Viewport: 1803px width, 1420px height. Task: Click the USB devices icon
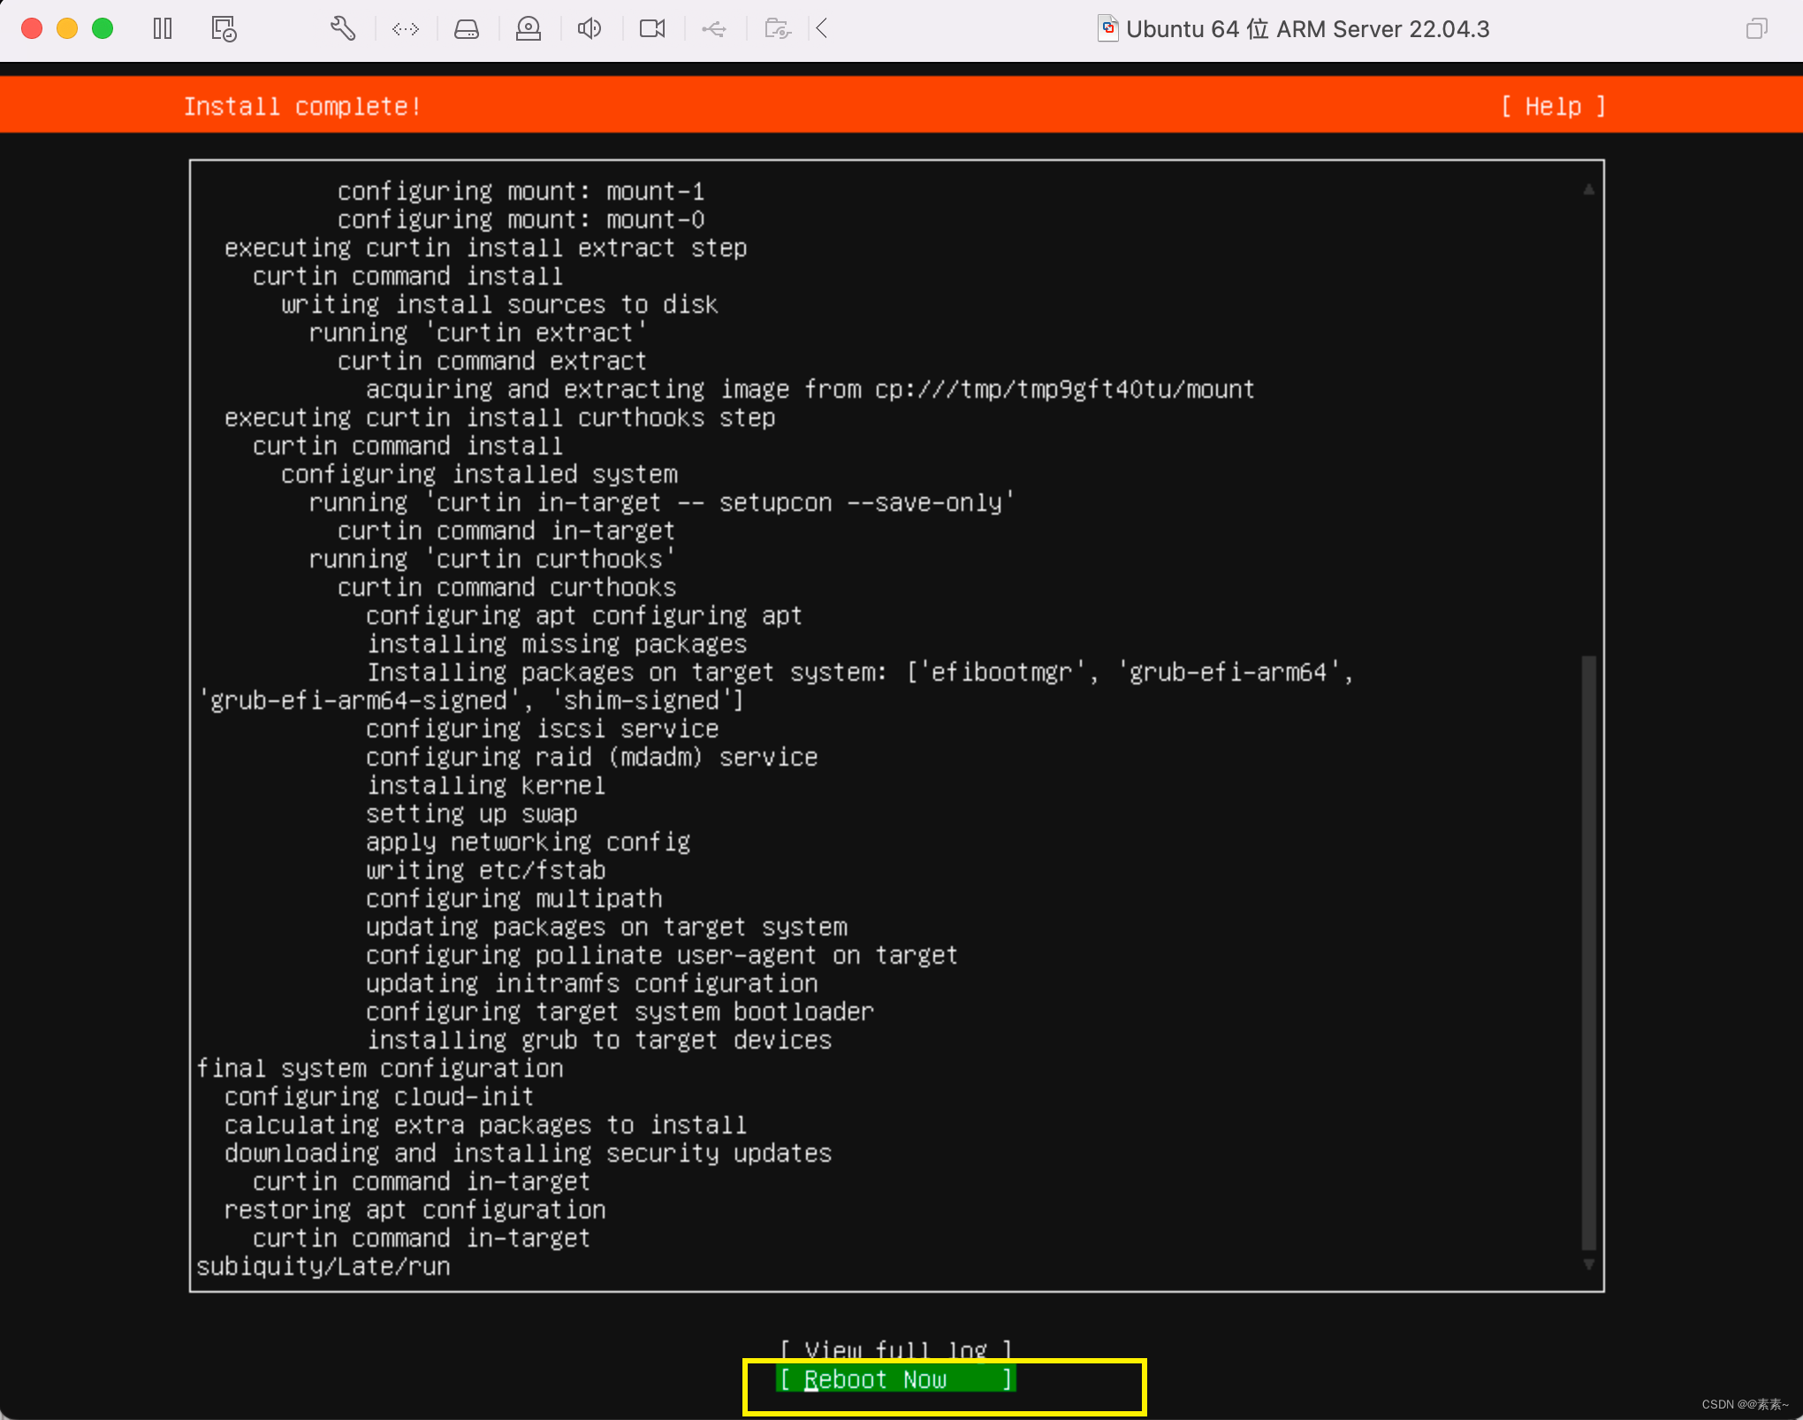click(x=714, y=29)
